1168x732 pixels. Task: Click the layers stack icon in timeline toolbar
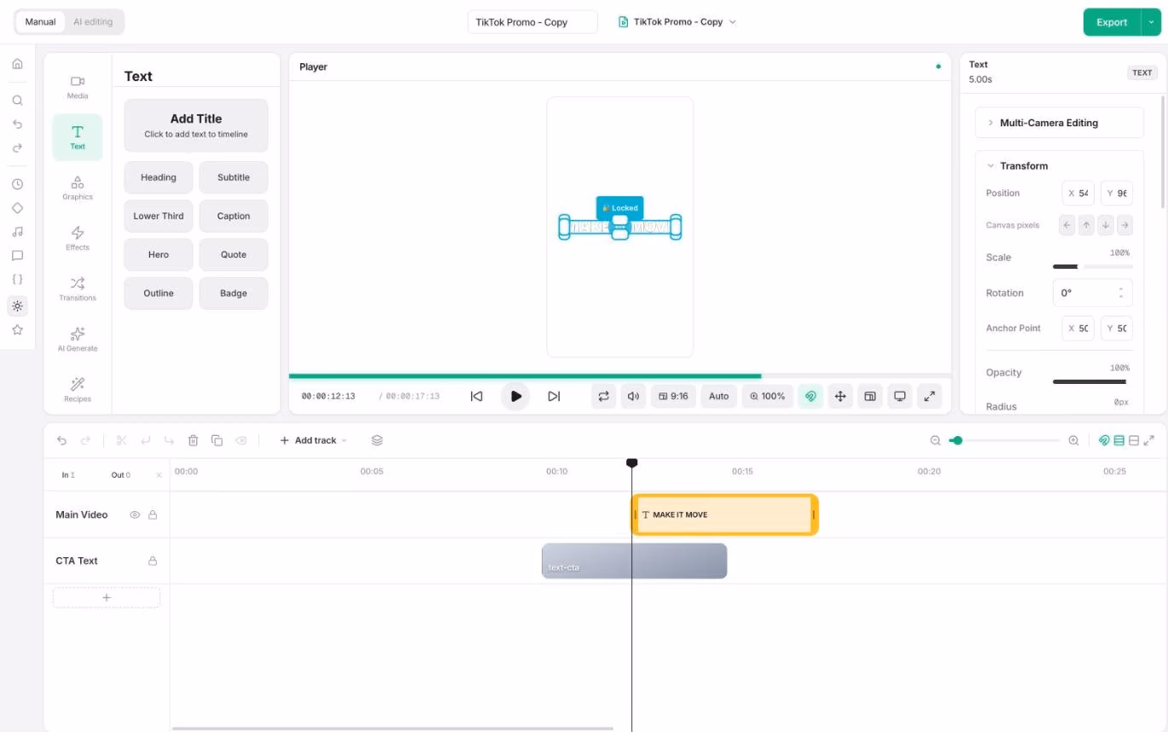(377, 440)
